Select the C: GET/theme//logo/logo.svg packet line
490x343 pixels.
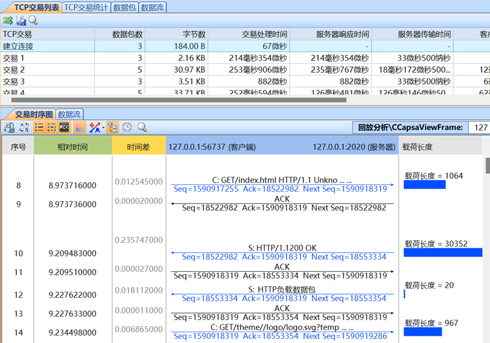282,332
